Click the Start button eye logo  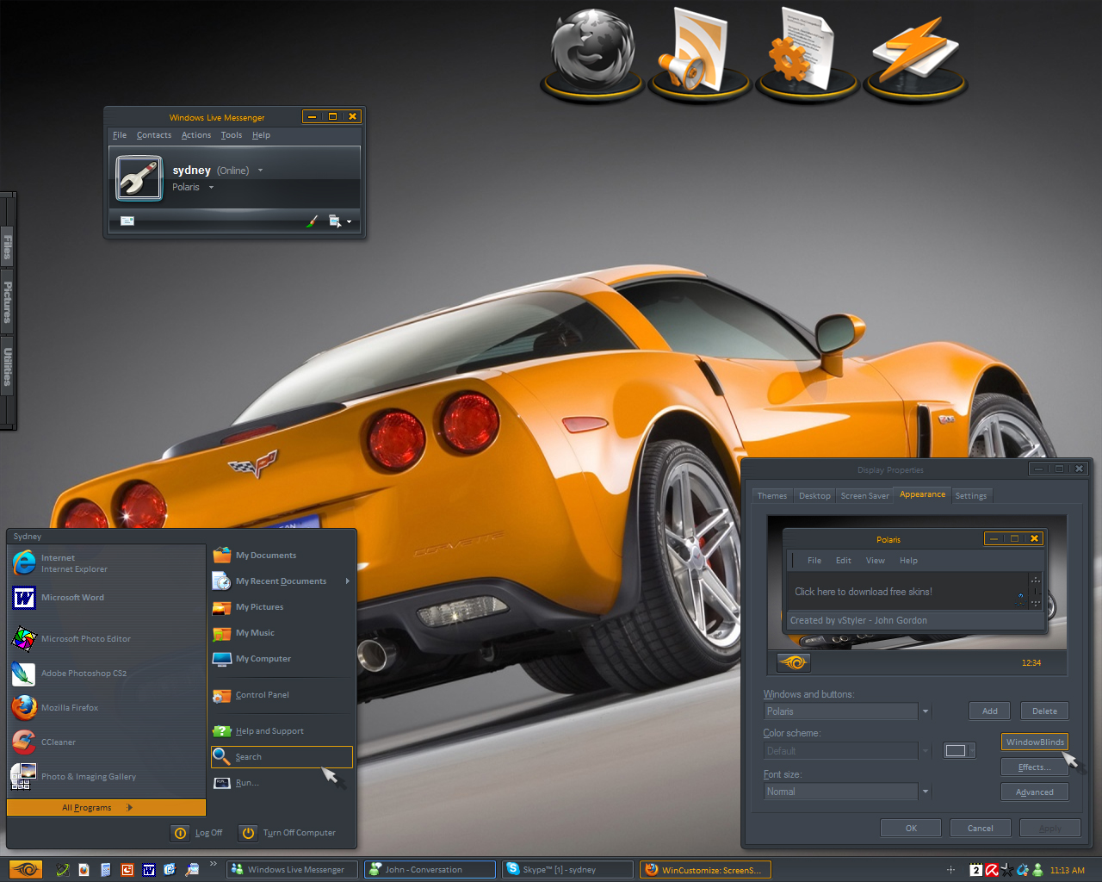click(26, 869)
